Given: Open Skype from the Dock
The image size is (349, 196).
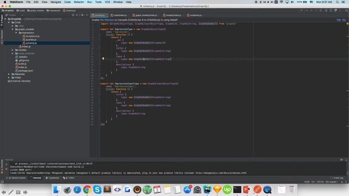Looking at the screenshot, I should coord(97,189).
